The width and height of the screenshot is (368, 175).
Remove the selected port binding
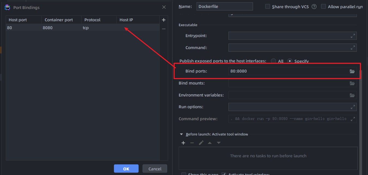pyautogui.click(x=163, y=29)
